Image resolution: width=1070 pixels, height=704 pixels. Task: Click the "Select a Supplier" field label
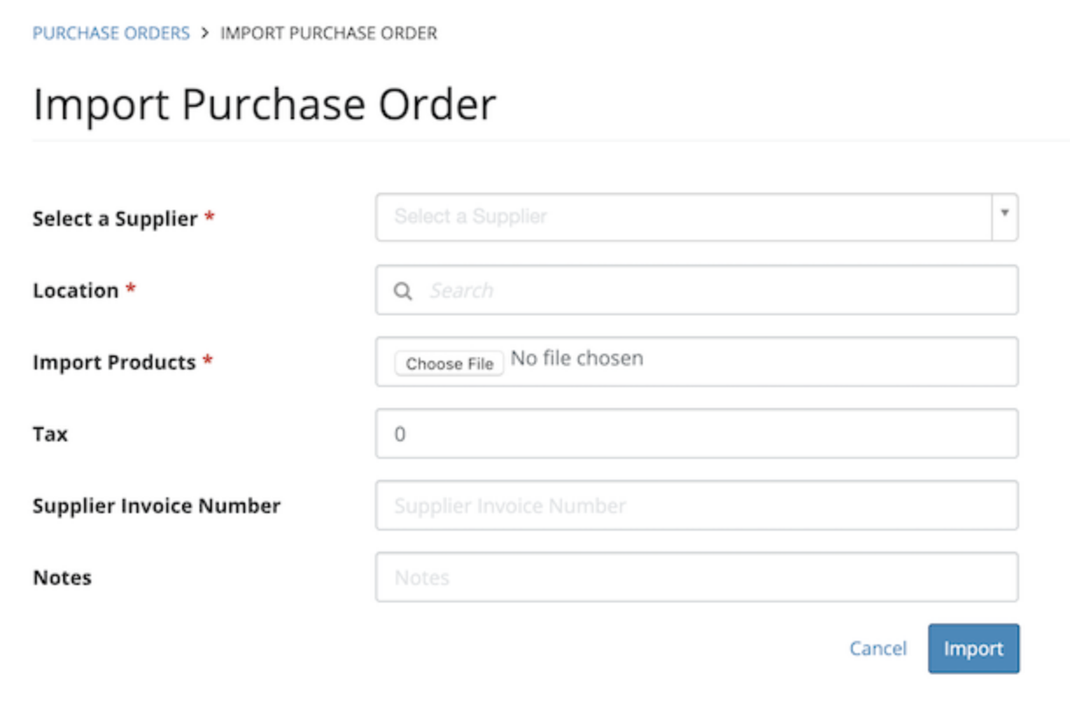click(x=115, y=219)
